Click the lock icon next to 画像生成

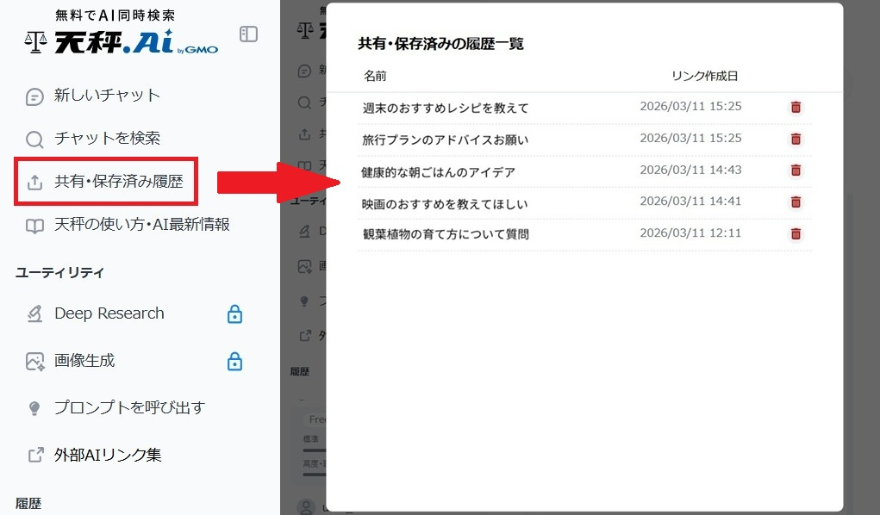(234, 359)
